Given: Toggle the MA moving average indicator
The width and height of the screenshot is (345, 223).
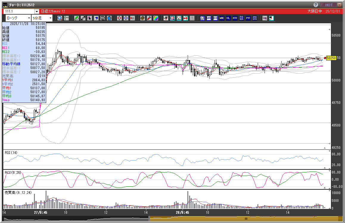Looking at the screenshot, I should pos(209,18).
